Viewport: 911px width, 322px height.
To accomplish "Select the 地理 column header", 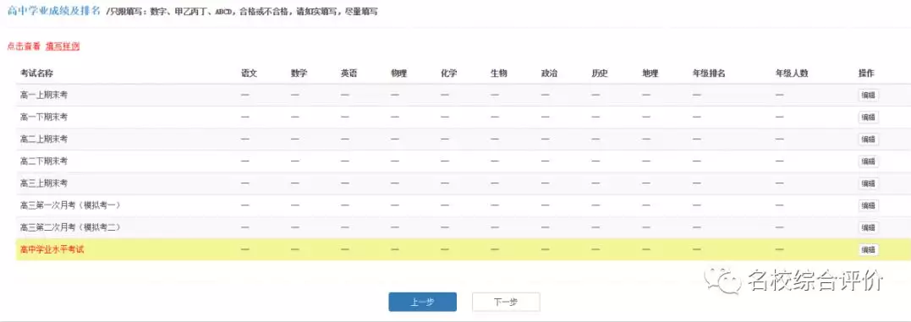I will click(x=650, y=73).
